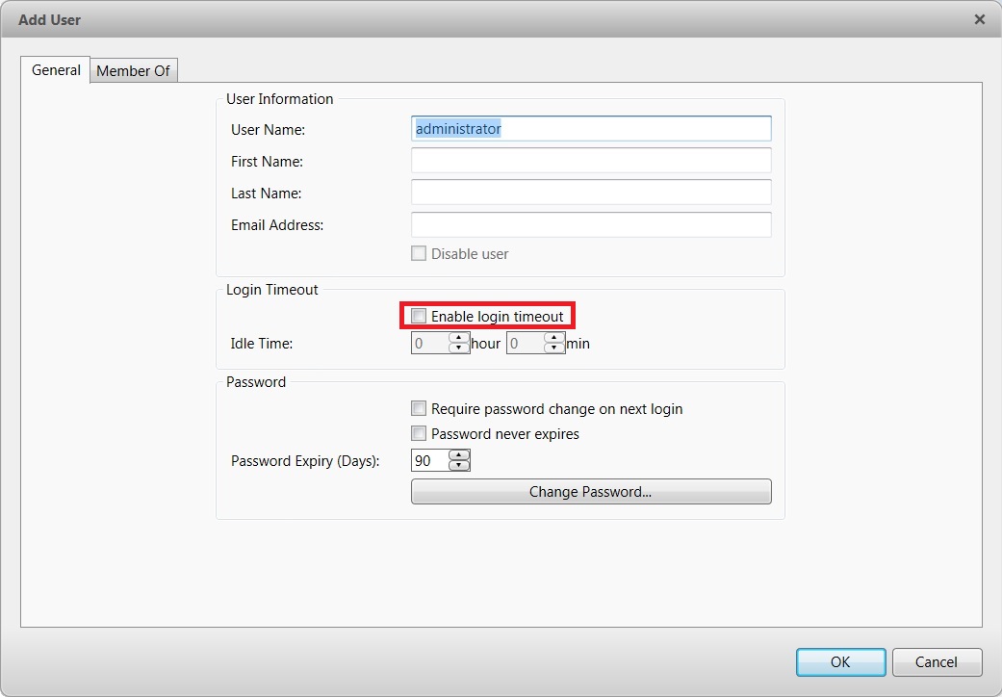Decrement the Idle Time hour value
This screenshot has height=697, width=1002.
point(458,347)
